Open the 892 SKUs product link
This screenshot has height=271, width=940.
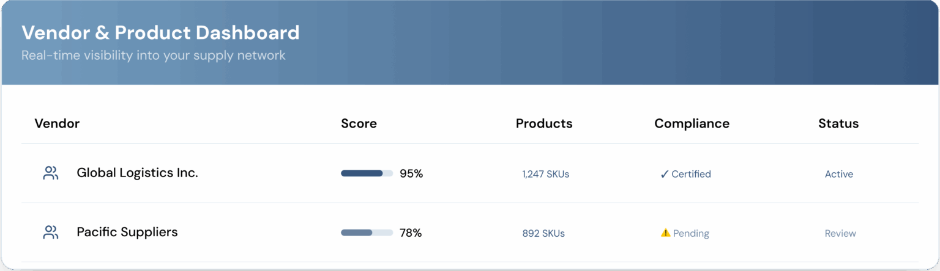pos(543,233)
